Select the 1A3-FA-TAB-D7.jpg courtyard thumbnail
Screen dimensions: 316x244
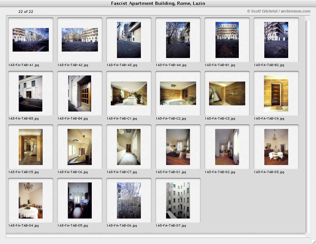coord(178,200)
